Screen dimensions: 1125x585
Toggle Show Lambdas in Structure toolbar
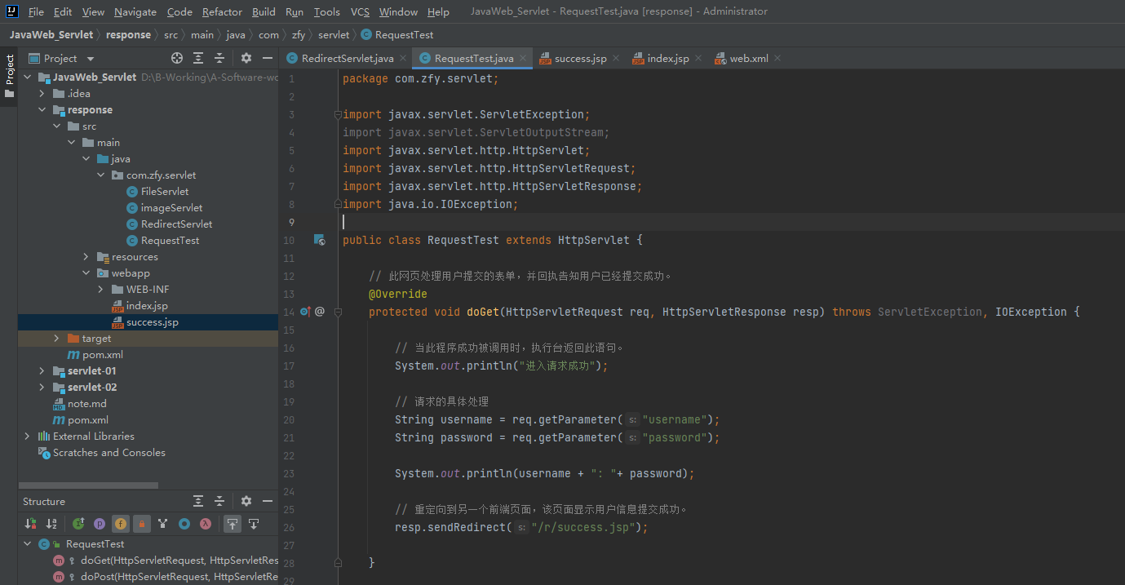[206, 524]
